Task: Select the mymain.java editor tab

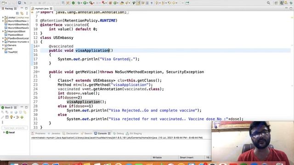Action: [x=42, y=9]
